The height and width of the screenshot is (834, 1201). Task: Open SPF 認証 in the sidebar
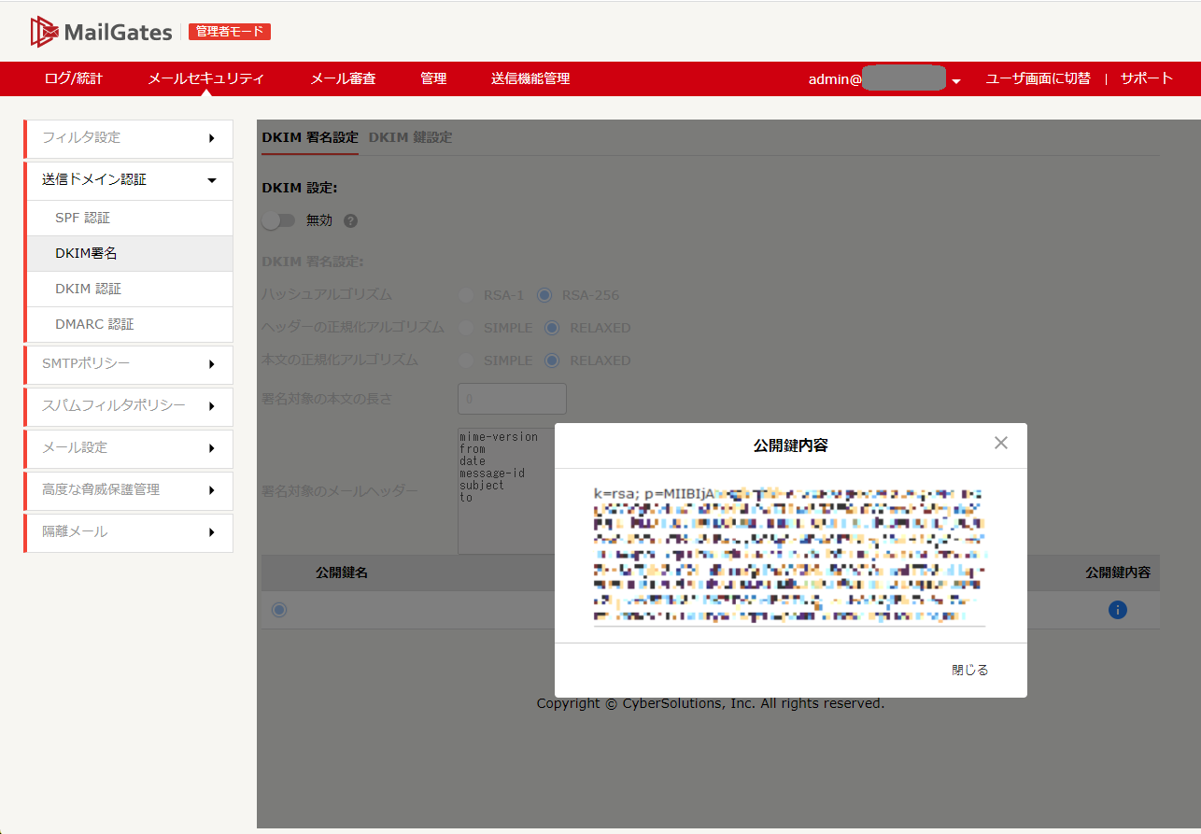pos(130,218)
